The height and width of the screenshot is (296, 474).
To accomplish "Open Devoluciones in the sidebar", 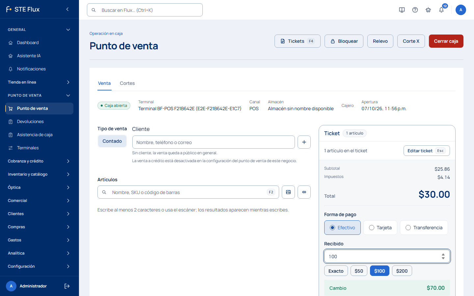I will [x=39, y=122].
